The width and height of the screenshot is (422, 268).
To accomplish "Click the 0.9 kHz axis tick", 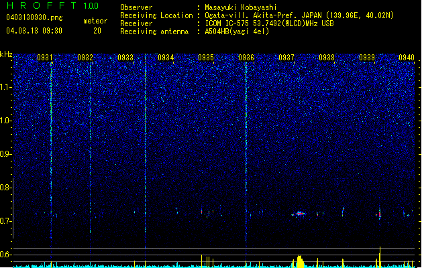I will pyautogui.click(x=6, y=154).
